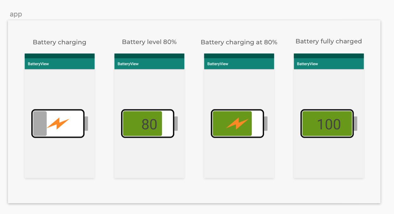Click the 'Battery level 80%' caption
The width and height of the screenshot is (394, 214).
click(x=149, y=42)
